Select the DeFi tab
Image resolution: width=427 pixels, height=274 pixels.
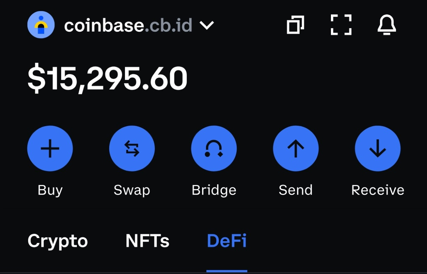227,241
